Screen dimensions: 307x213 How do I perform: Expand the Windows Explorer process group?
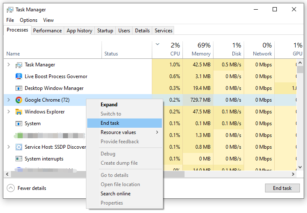8,112
